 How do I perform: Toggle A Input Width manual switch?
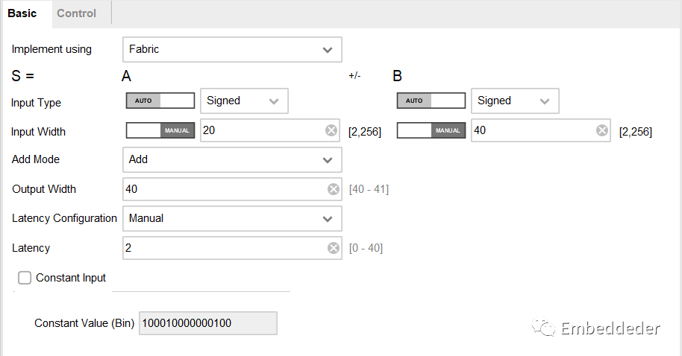coord(160,130)
